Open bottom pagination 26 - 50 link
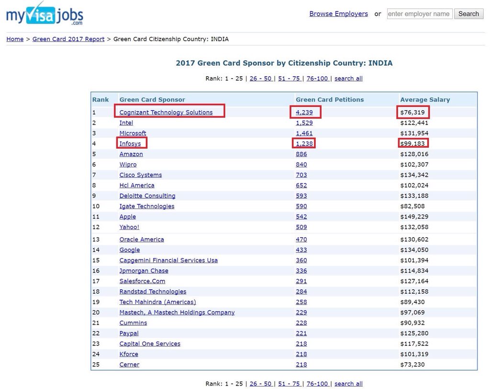 click(261, 384)
